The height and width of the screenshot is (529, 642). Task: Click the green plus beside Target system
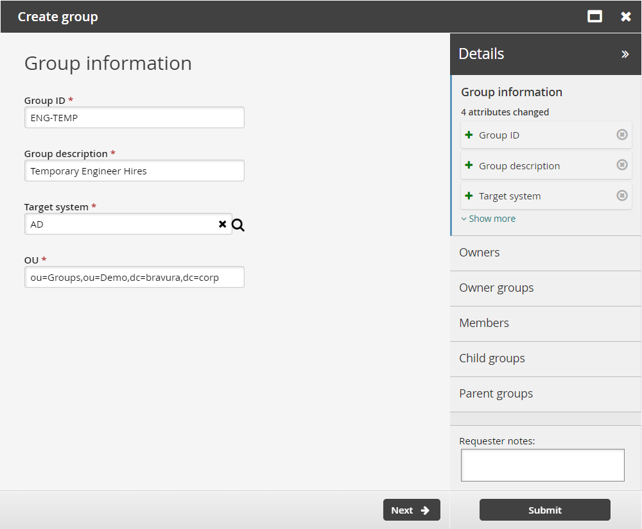click(469, 196)
